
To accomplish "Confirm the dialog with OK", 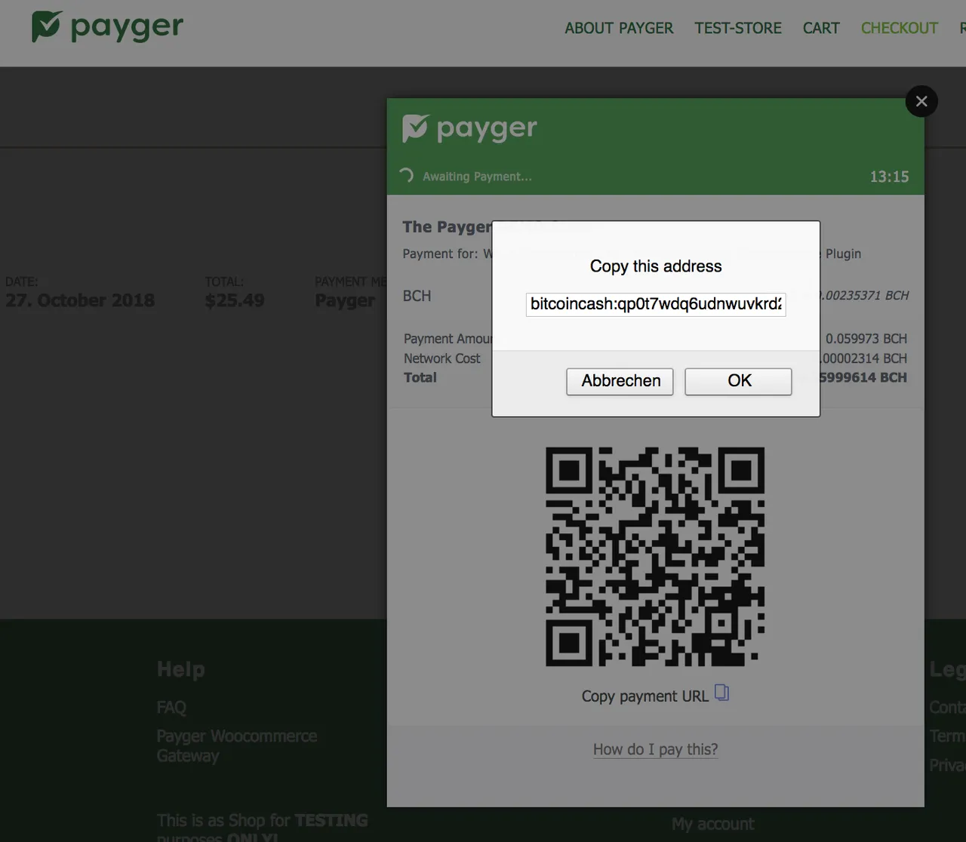I will click(739, 381).
